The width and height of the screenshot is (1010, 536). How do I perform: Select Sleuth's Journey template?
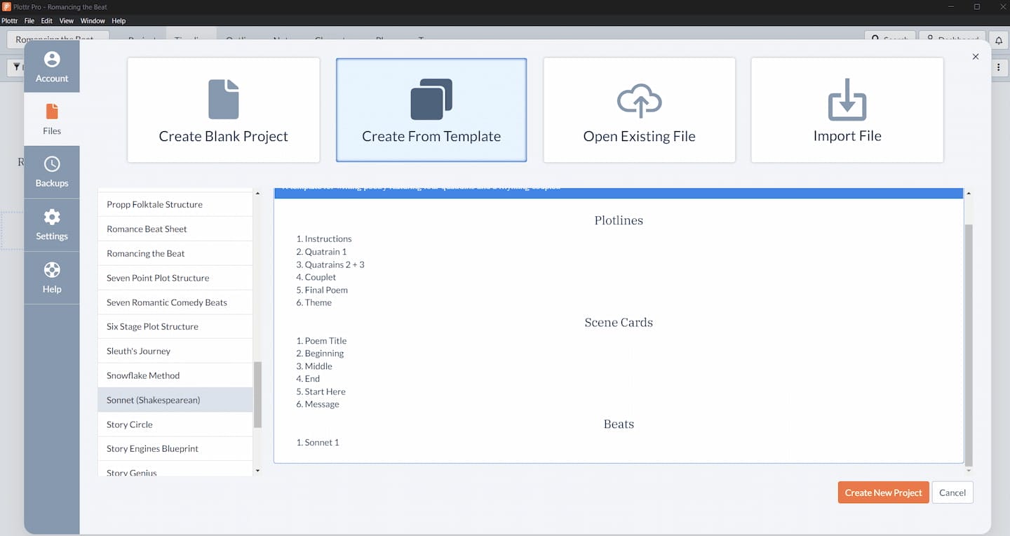175,351
